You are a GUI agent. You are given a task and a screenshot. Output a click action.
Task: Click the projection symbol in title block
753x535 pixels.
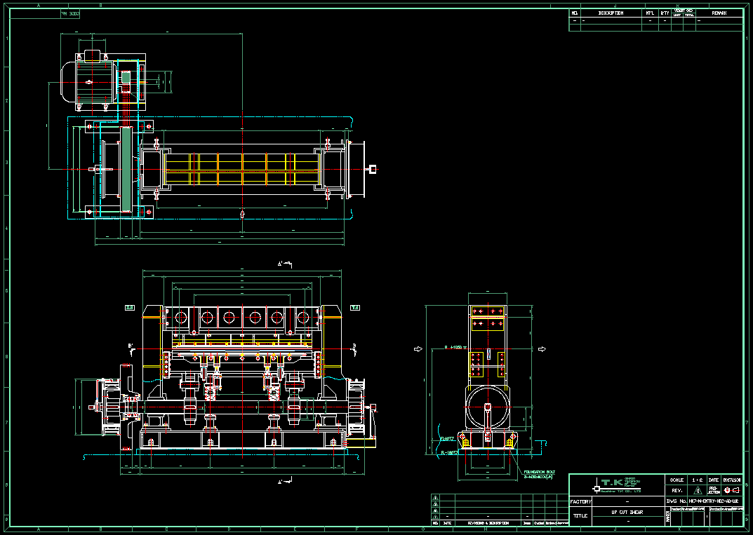point(731,490)
